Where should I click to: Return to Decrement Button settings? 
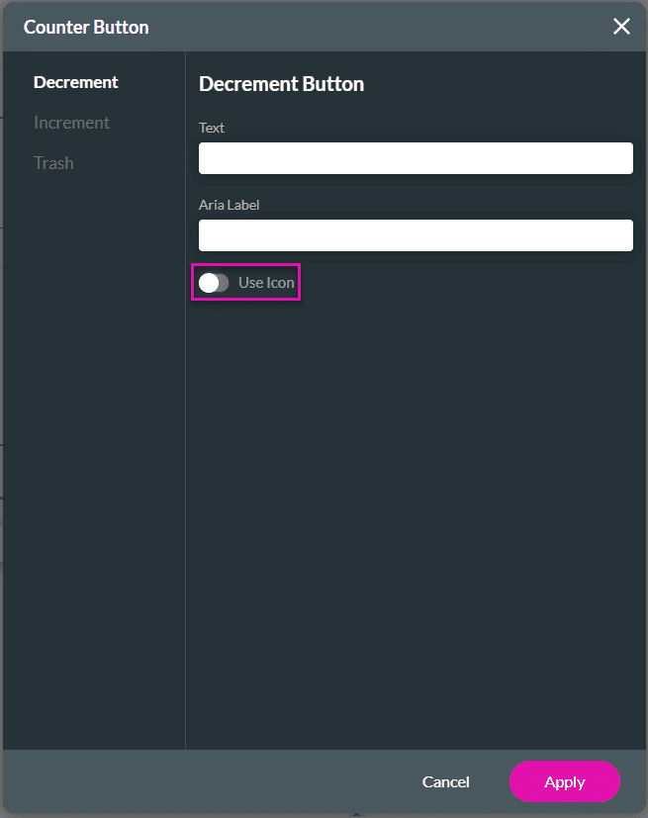[75, 82]
